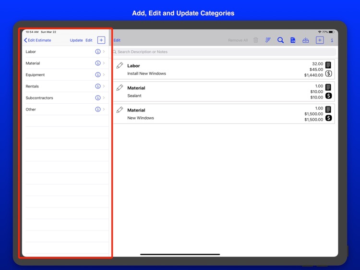Screen dimensions: 360x270
Task: Open info for Equipment category
Action: point(98,74)
